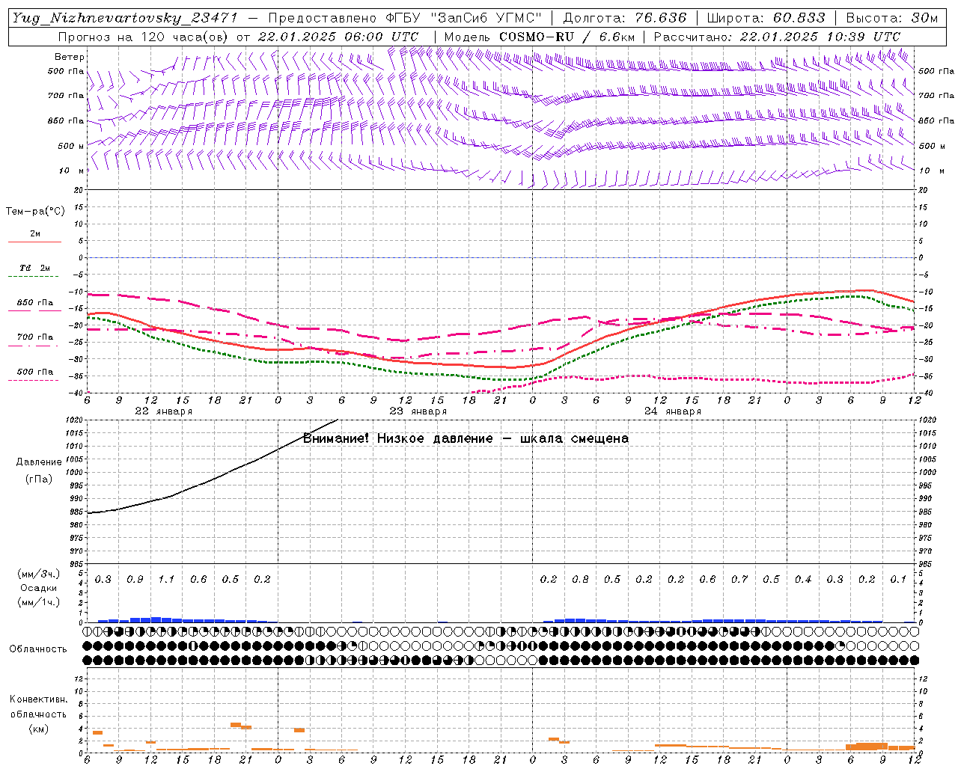Click the (мм/3ч.) precipitation unit label
This screenshot has width=958, height=766.
(39, 574)
